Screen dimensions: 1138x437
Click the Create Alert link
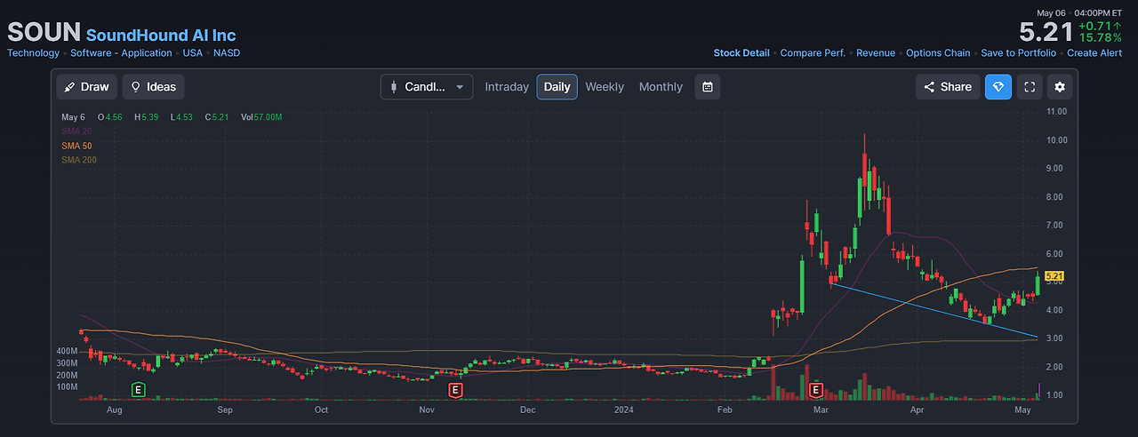click(x=1094, y=53)
